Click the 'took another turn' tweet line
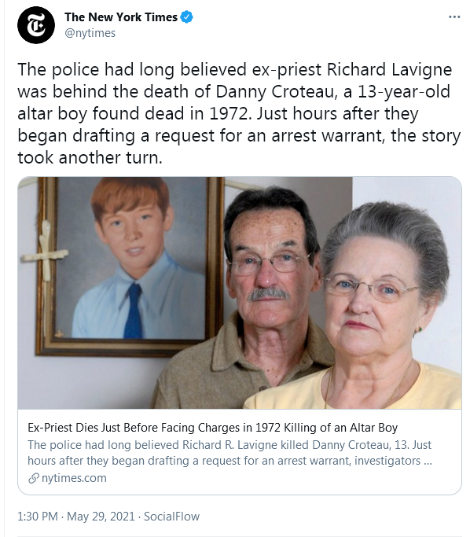Image resolution: width=470 pixels, height=537 pixels. pos(90,157)
